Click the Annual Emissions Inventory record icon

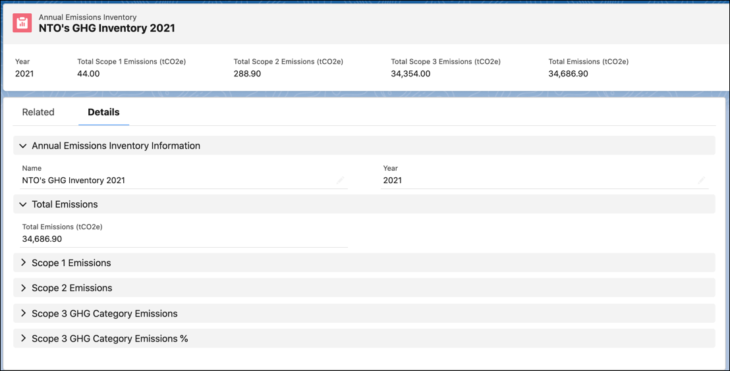click(22, 23)
